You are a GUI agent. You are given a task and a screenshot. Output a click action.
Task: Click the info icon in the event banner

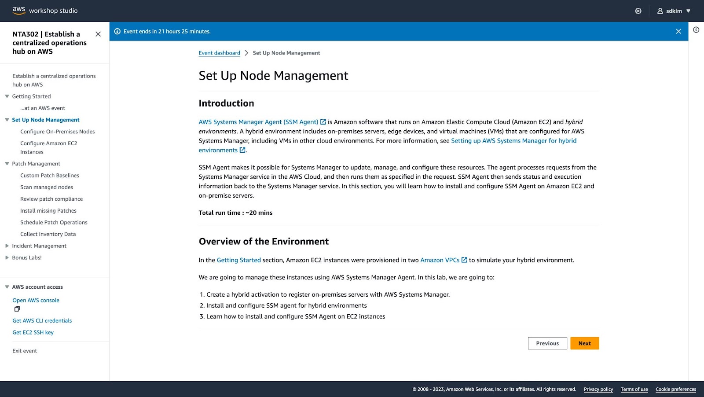tap(117, 31)
